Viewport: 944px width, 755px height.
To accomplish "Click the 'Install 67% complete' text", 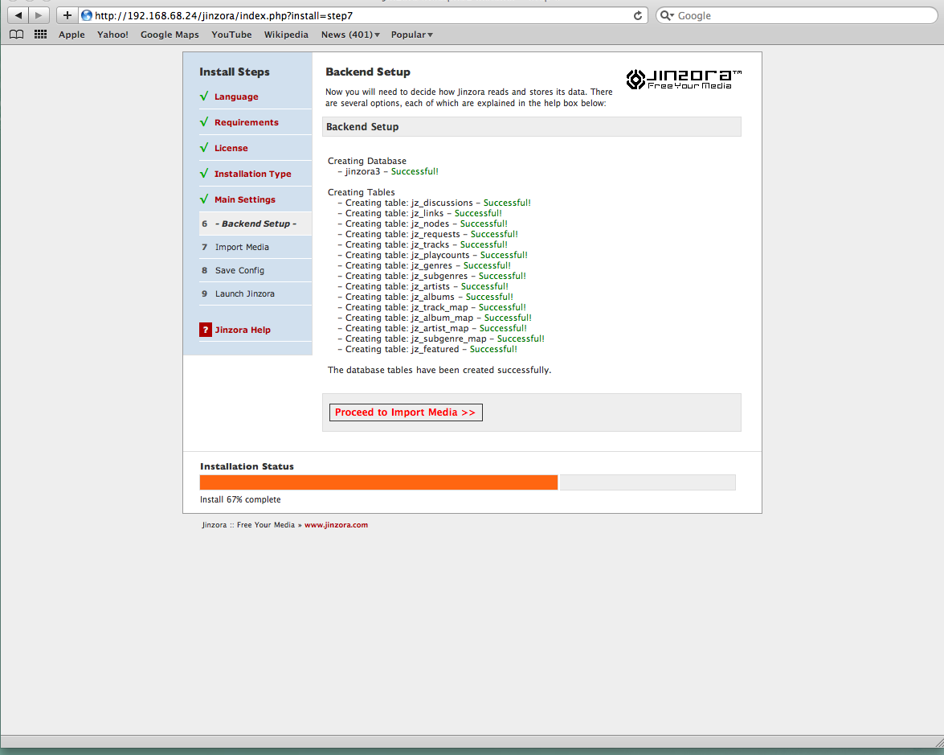I will click(240, 499).
